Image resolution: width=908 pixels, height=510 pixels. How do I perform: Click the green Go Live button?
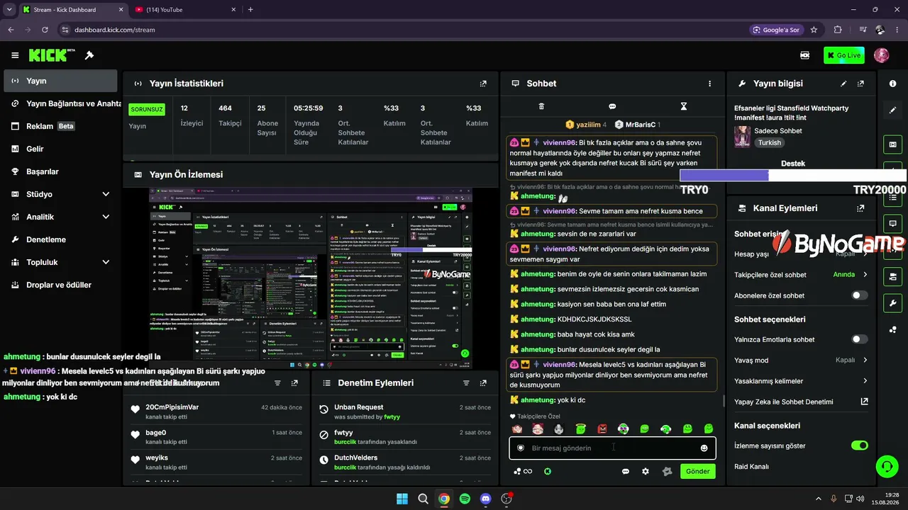pyautogui.click(x=844, y=55)
